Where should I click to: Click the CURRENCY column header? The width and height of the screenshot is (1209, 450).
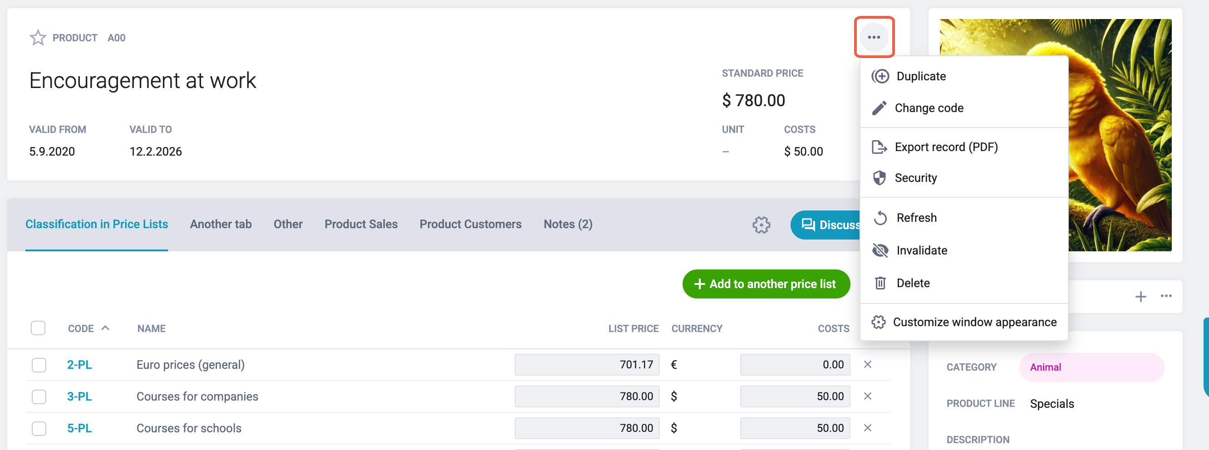(697, 328)
